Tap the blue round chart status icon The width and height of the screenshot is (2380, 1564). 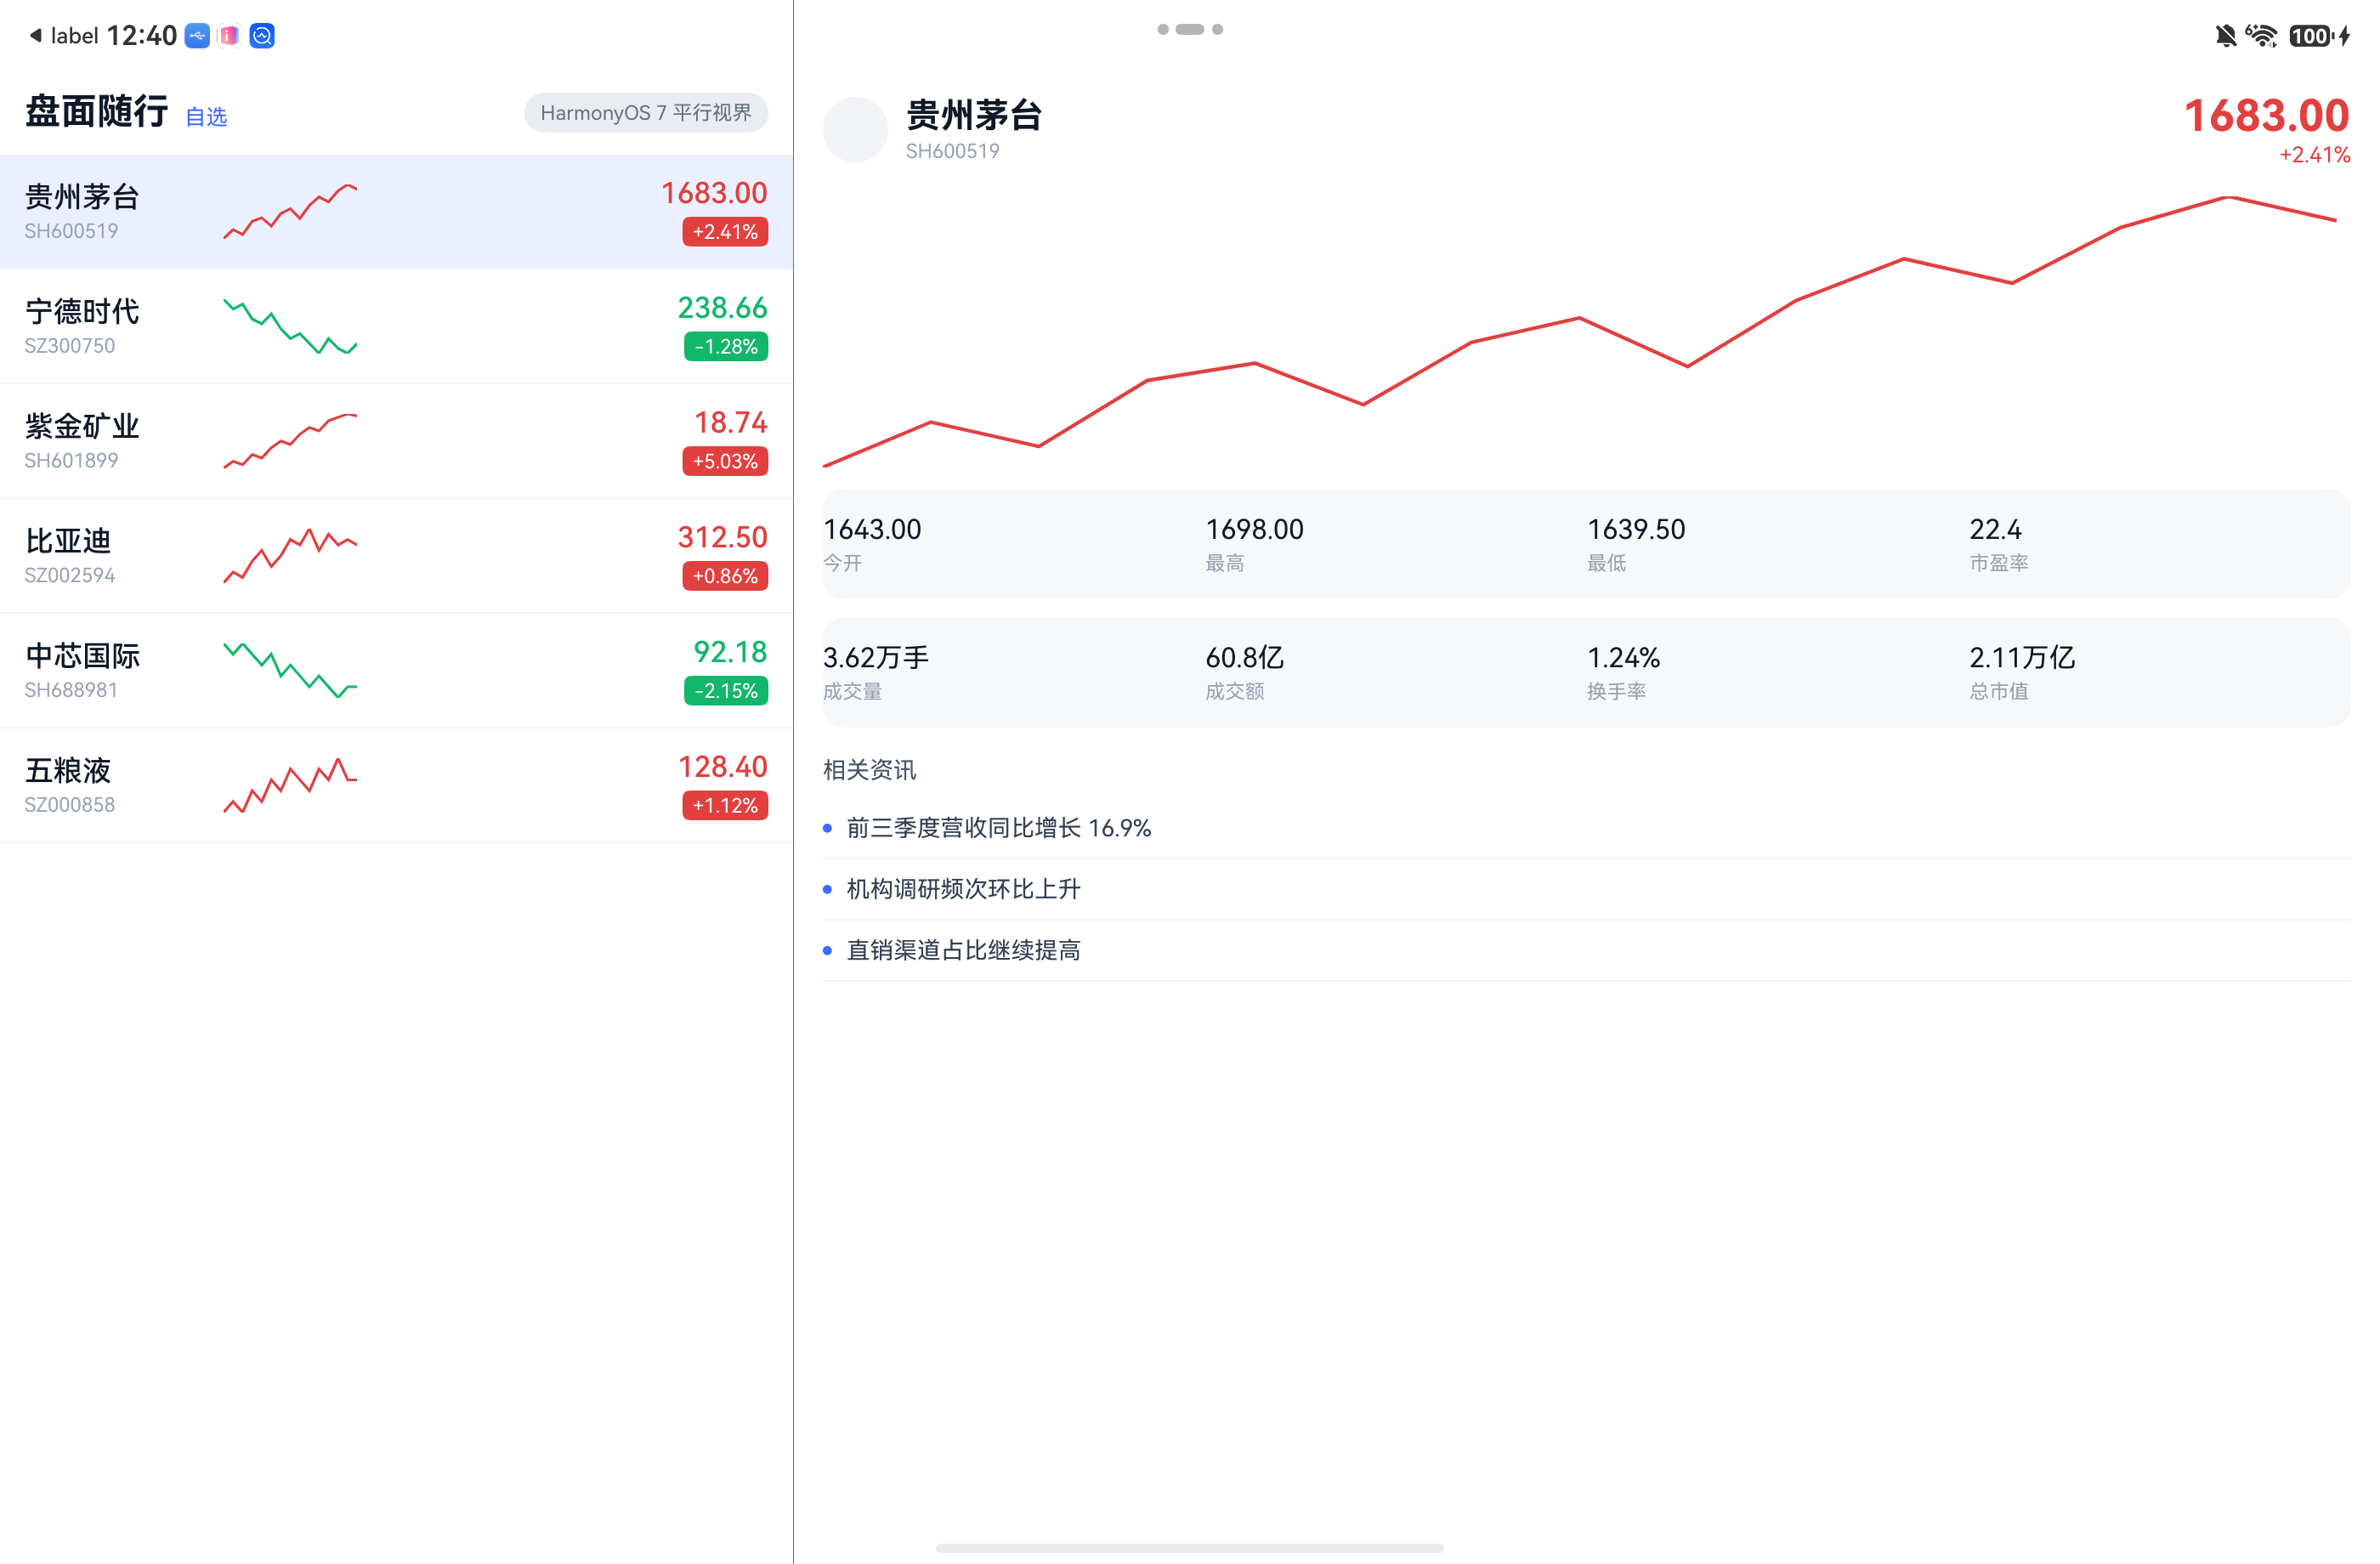262,36
